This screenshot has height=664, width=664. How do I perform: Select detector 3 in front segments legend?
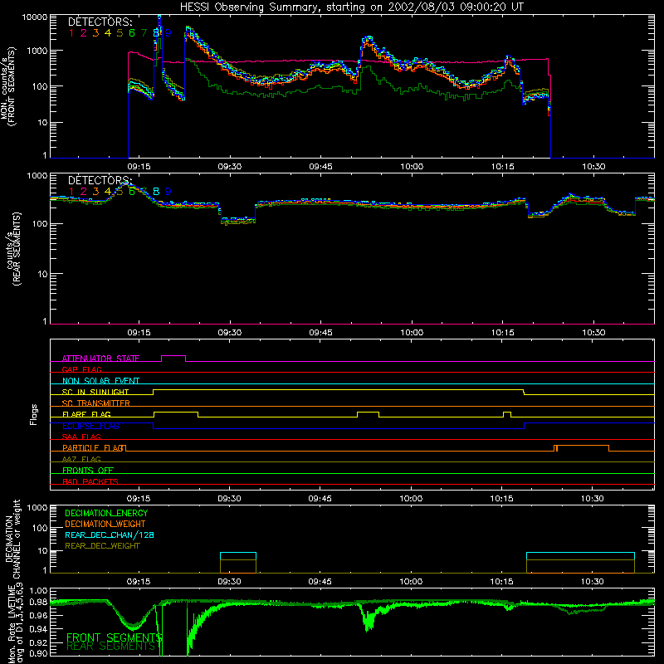[x=95, y=32]
